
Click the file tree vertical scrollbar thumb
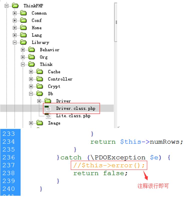pos(116,22)
